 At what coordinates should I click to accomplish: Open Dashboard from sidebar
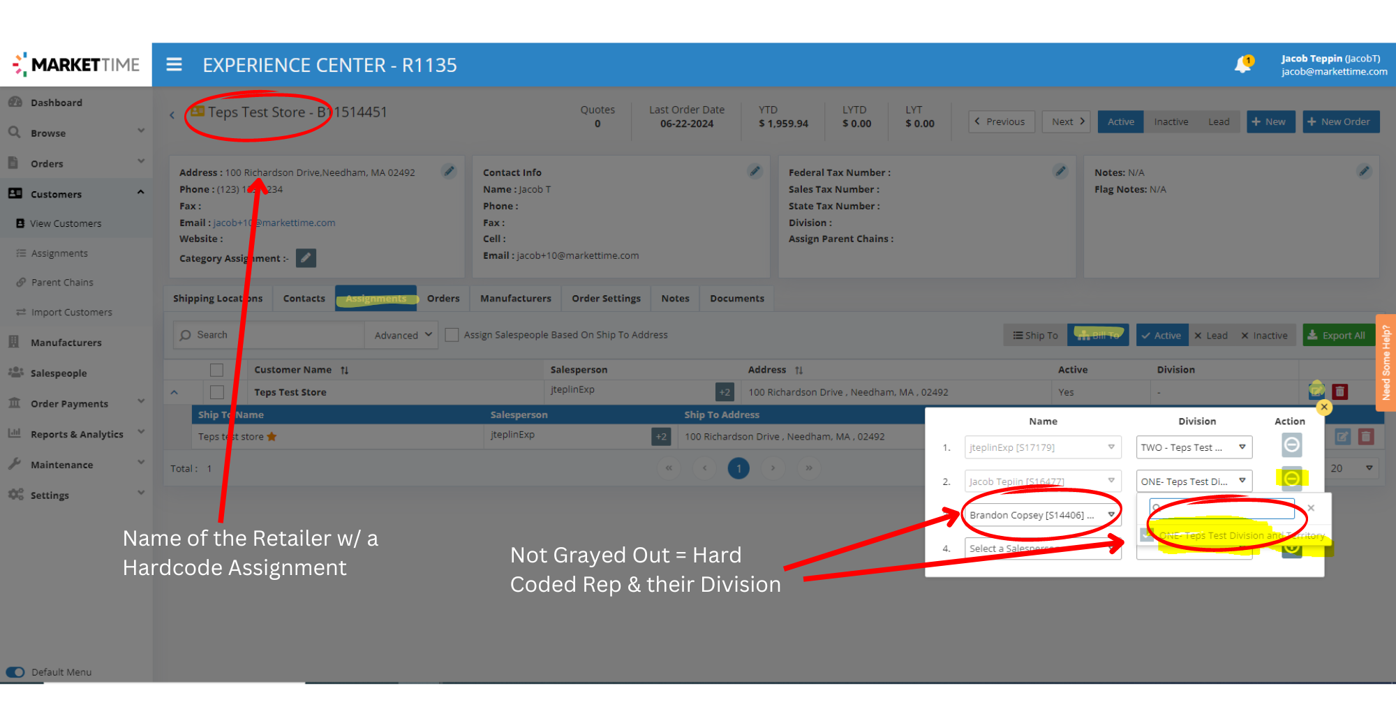(x=56, y=103)
